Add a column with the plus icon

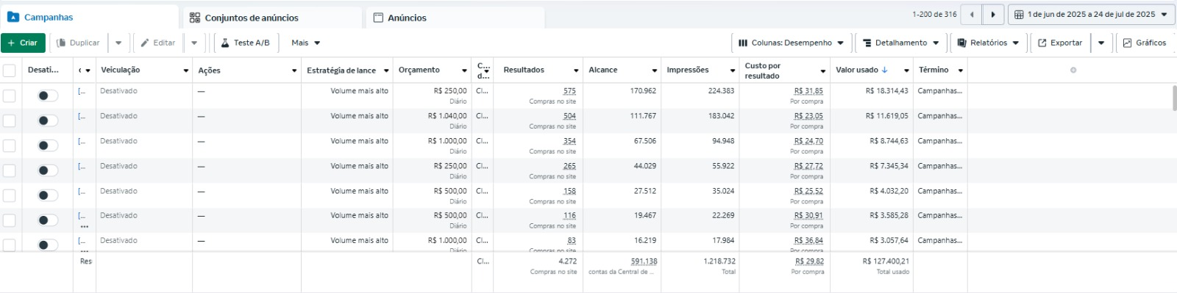(x=1073, y=70)
